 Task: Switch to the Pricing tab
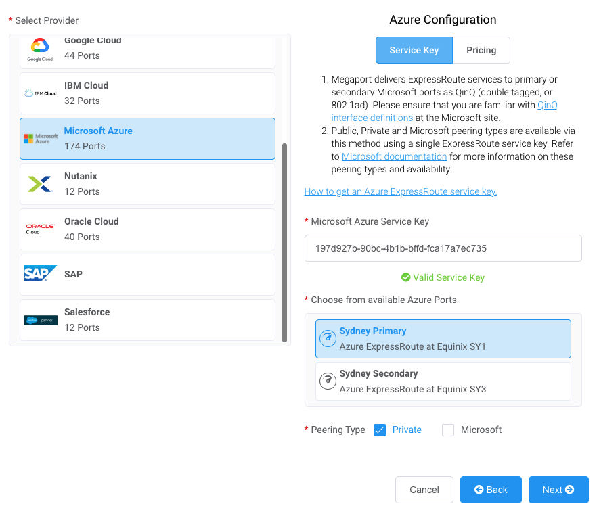coord(481,50)
